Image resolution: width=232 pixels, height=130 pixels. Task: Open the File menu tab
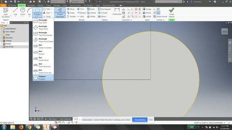coord(3,5)
